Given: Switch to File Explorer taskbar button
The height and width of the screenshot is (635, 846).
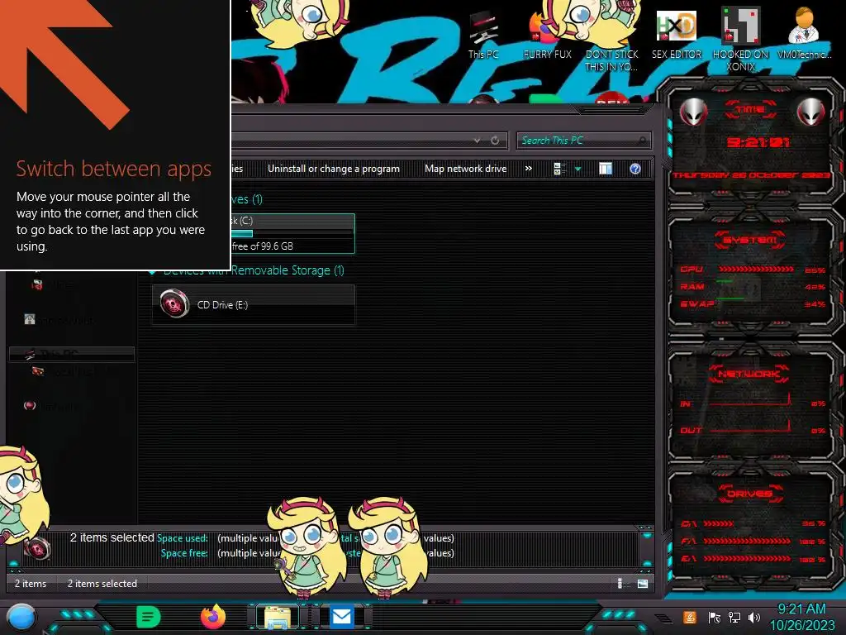Looking at the screenshot, I should (278, 617).
